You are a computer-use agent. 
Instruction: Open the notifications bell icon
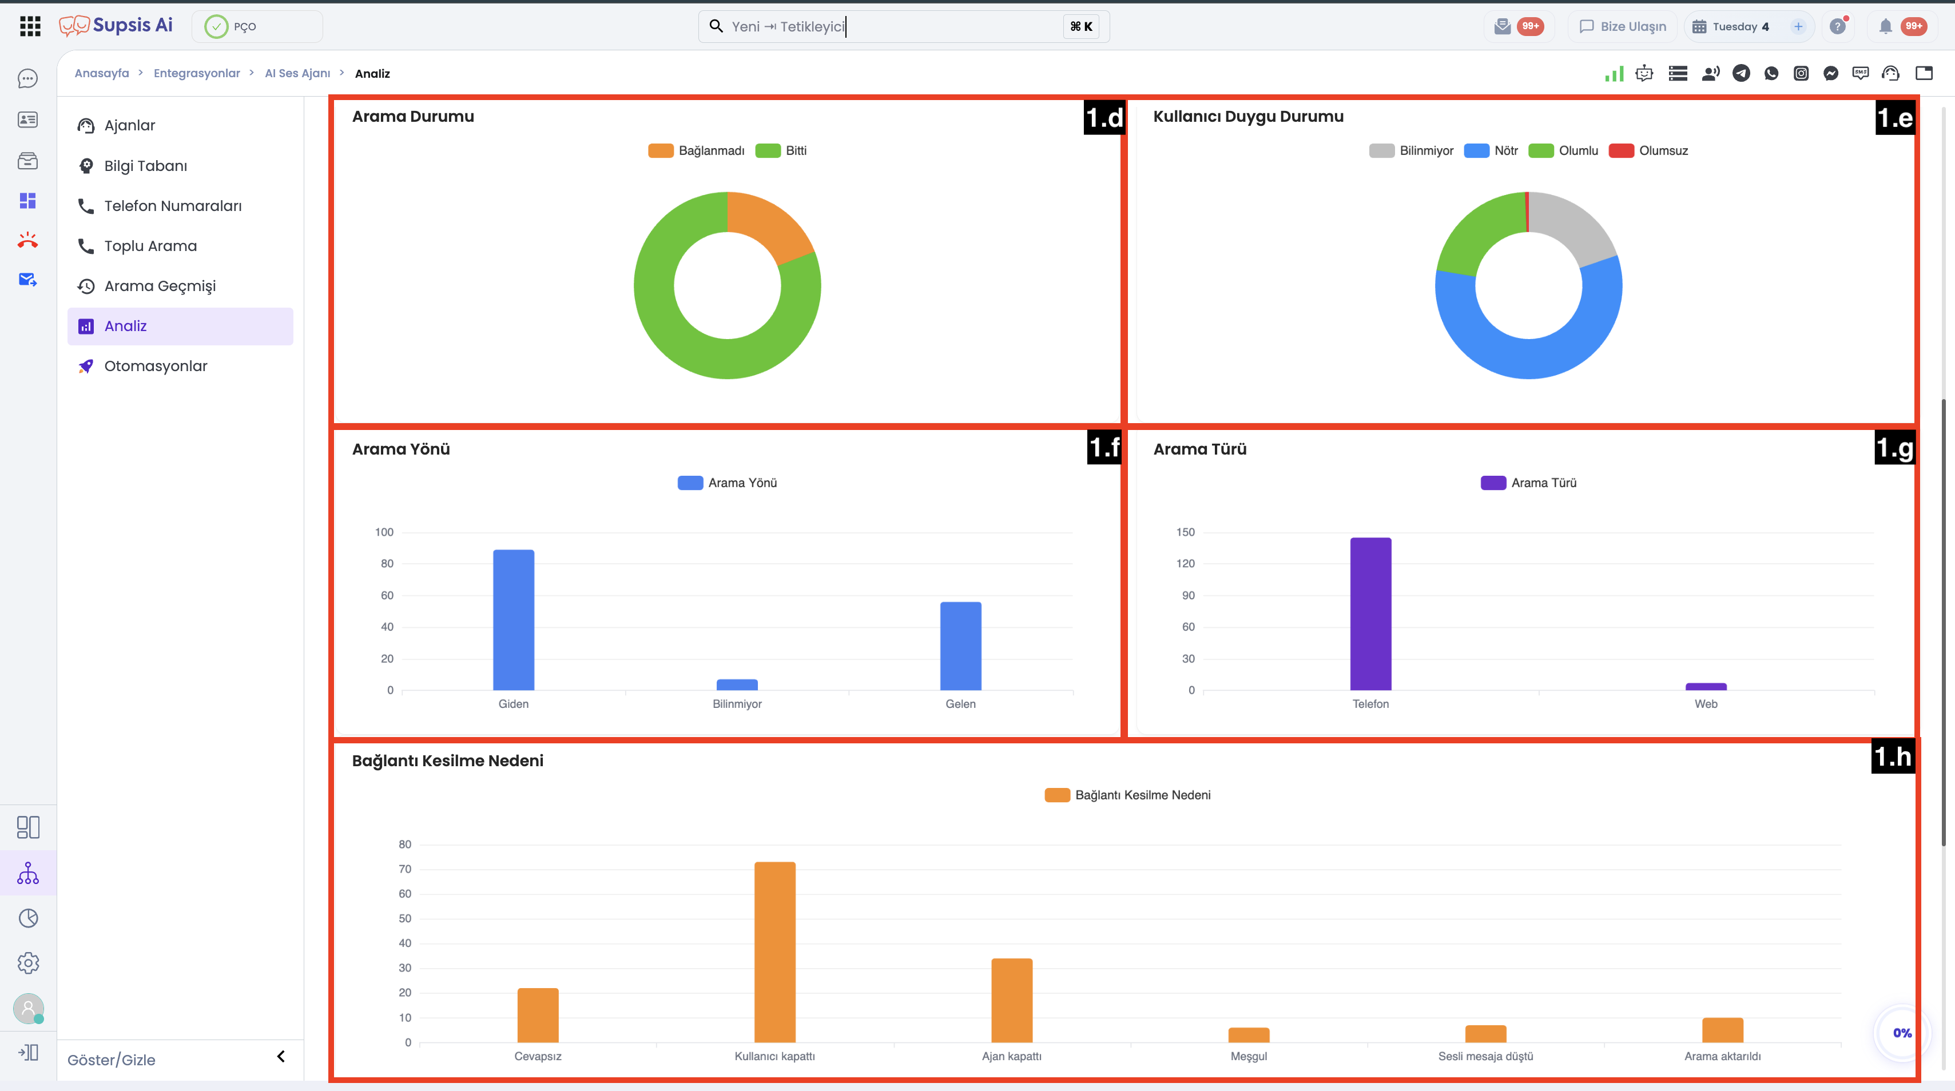point(1885,26)
